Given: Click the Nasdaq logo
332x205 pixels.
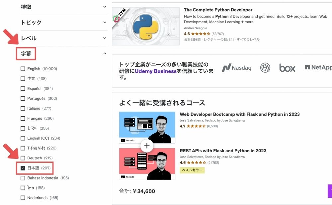Looking at the screenshot, I should click(236, 68).
